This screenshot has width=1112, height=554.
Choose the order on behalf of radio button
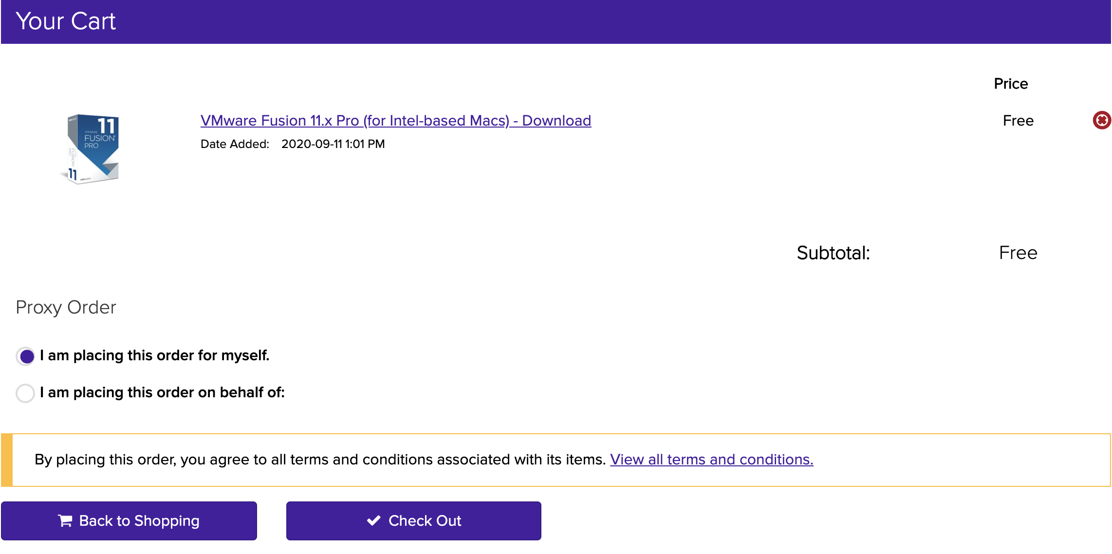click(25, 393)
